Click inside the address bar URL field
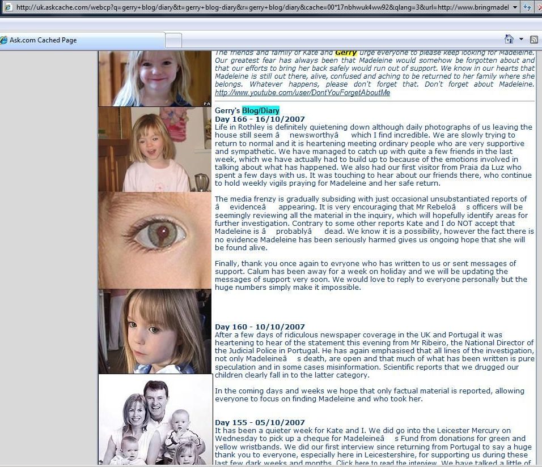This screenshot has width=542, height=467. [255, 7]
